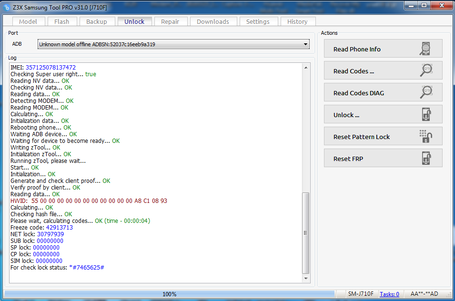Click the NET lock code 30797939
This screenshot has width=455, height=301.
point(51,234)
